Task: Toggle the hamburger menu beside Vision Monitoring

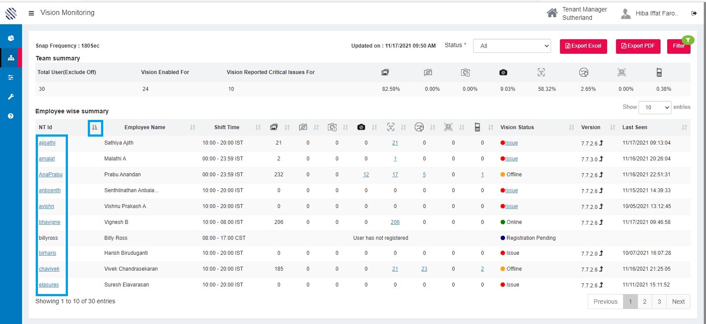Action: click(x=31, y=13)
